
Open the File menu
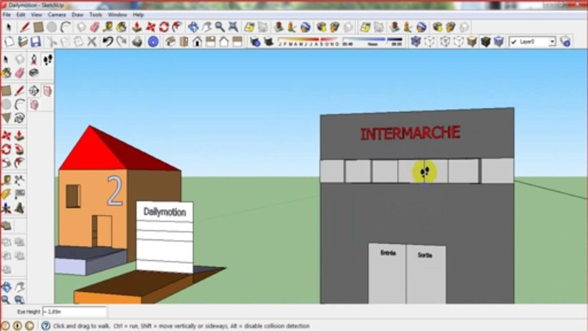[x=6, y=15]
